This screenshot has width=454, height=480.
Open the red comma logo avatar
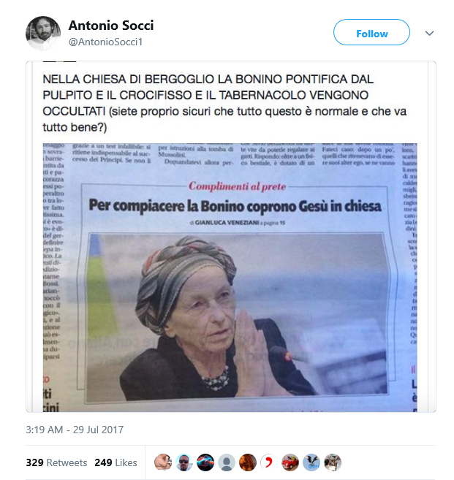pyautogui.click(x=268, y=462)
